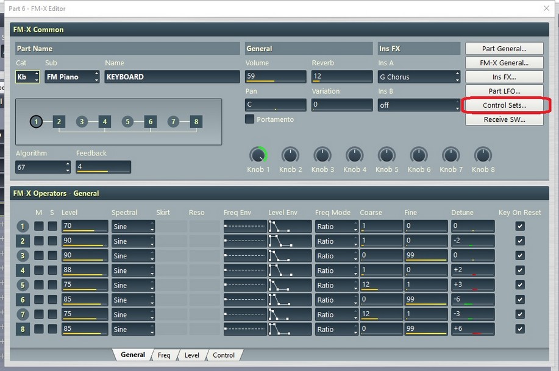This screenshot has height=371, width=559.
Task: Select operator row 1 number badge
Action: click(x=23, y=226)
